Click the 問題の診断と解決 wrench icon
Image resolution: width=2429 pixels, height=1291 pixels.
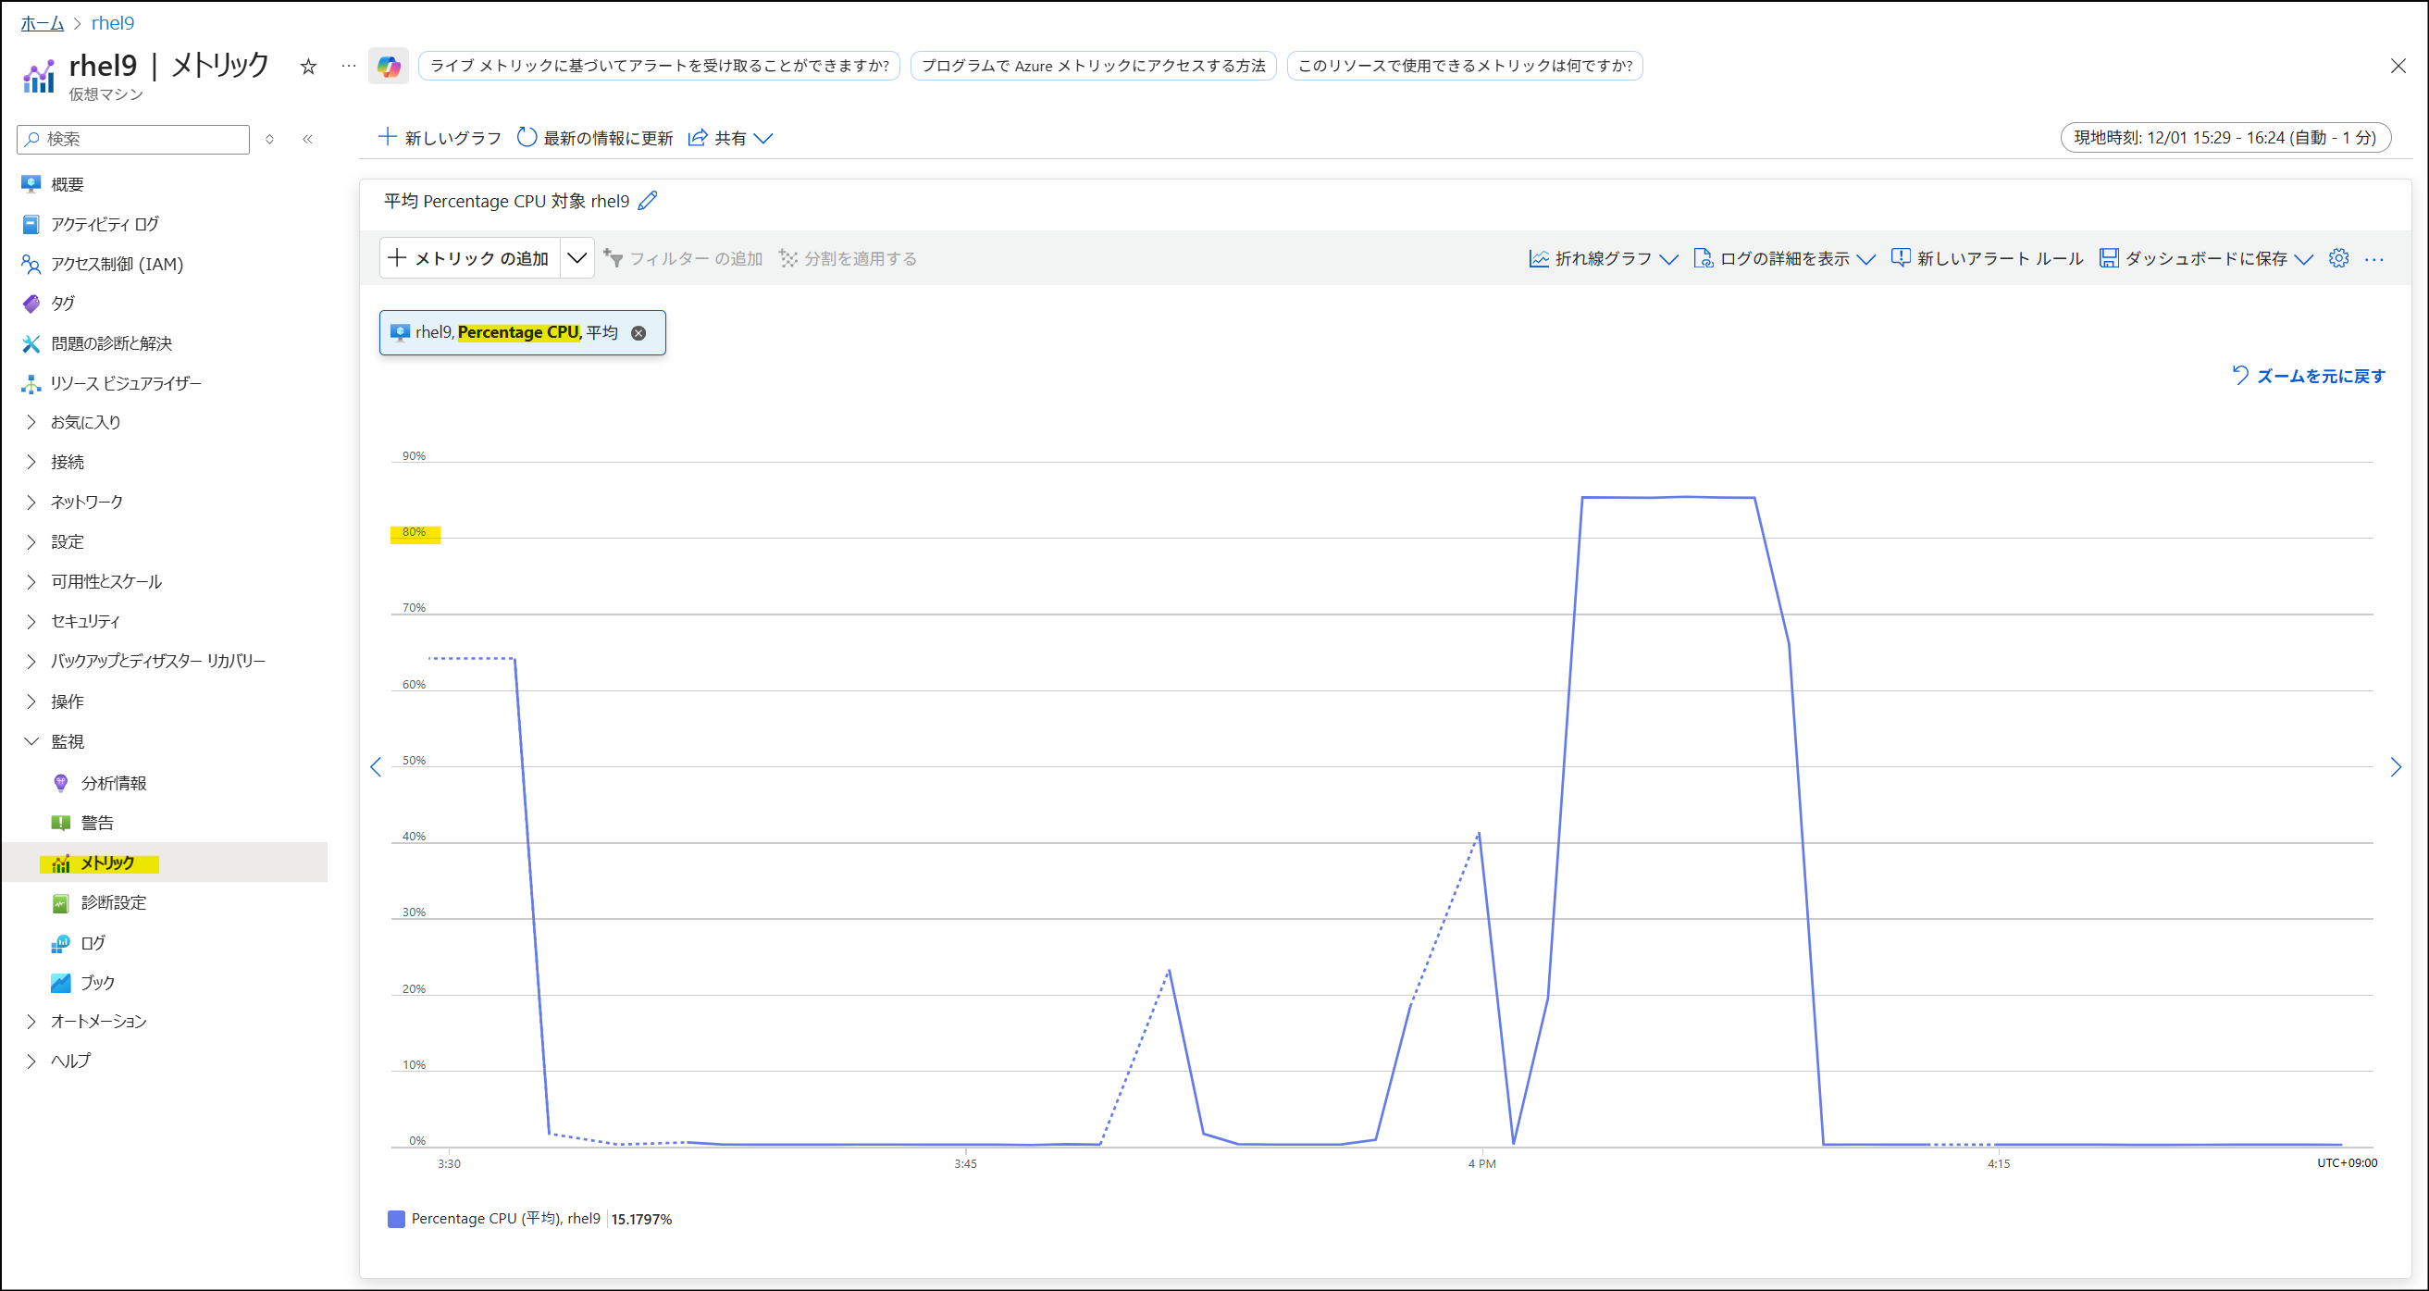pyautogui.click(x=31, y=343)
